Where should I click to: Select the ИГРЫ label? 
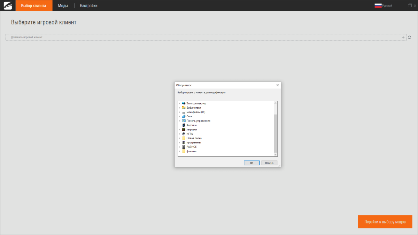click(190, 134)
